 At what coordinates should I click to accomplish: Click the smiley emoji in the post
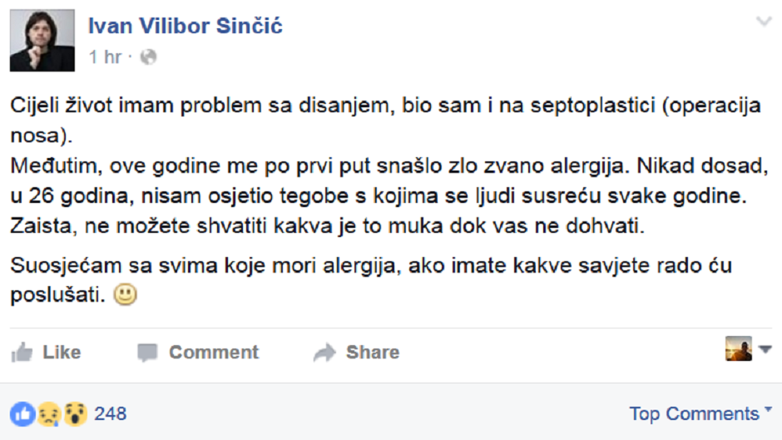125,294
